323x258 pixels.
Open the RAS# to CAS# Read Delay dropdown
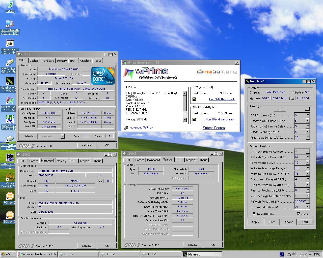308,121
